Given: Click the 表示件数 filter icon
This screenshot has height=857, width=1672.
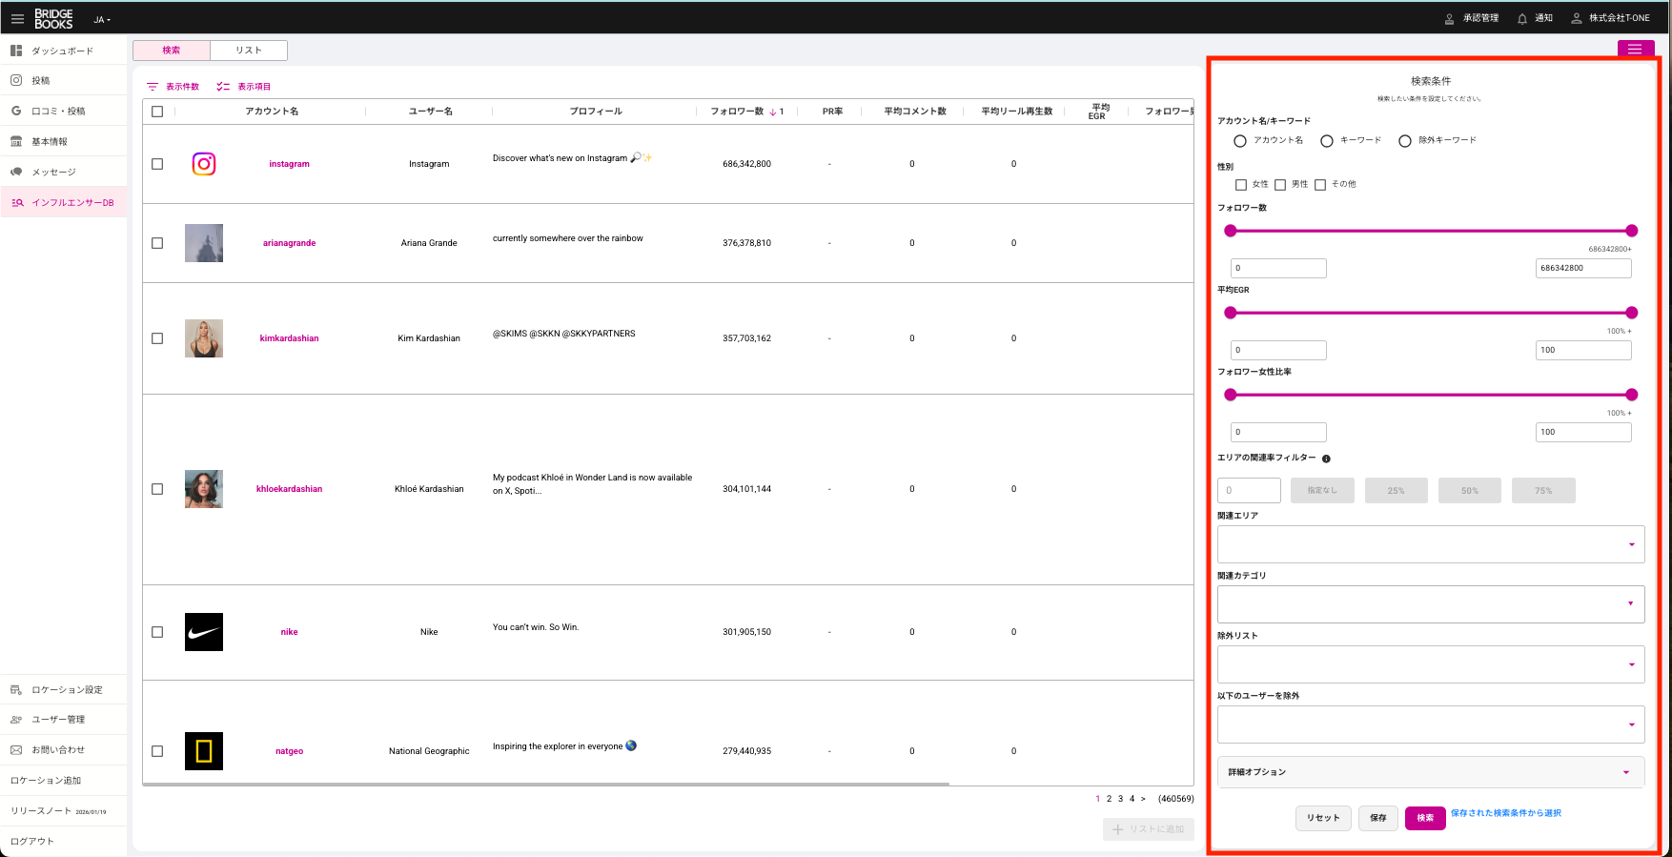Looking at the screenshot, I should pyautogui.click(x=153, y=87).
